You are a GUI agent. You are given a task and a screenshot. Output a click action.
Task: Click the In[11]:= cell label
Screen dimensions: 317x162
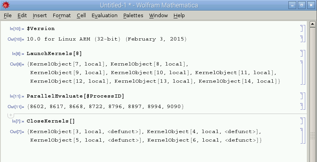[17, 96]
